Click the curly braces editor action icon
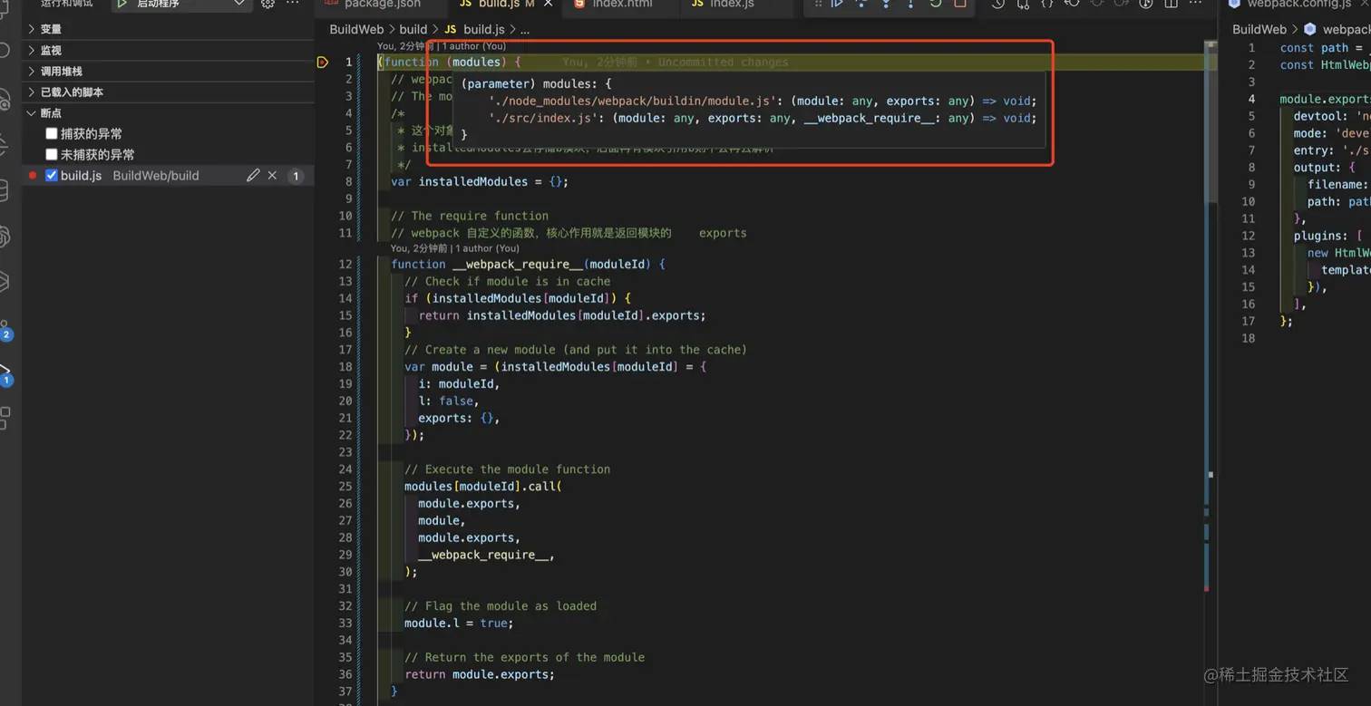The width and height of the screenshot is (1371, 706). click(x=1047, y=4)
